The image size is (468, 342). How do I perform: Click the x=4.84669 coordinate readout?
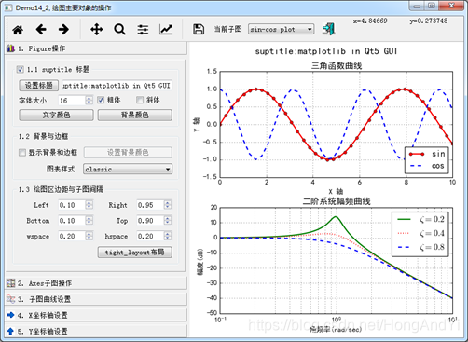pyautogui.click(x=370, y=21)
